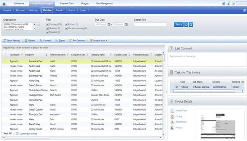
Task: Toggle the On hold filter checkbox
Action: 66,24
